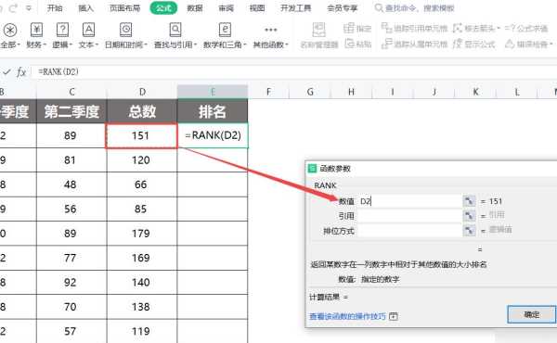Select cell 120 in 总数 column
Viewport: 557px width, 343px height.
tap(142, 160)
